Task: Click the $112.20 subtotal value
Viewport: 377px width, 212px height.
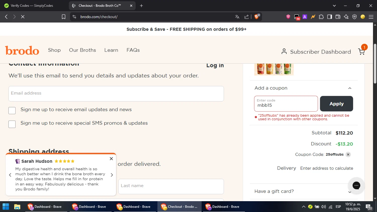Action: 344,133
